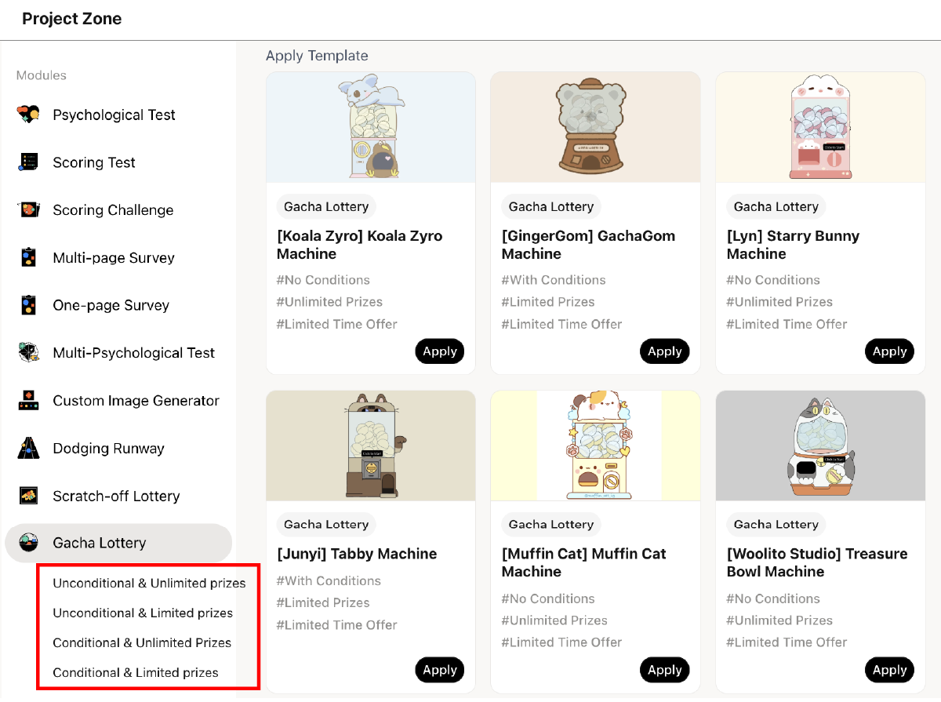Select the One-page Survey icon

click(28, 305)
